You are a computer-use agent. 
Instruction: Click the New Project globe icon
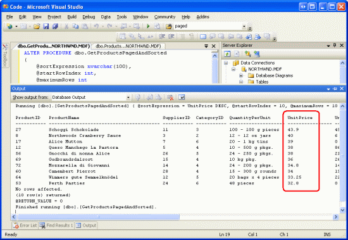(x=9, y=26)
